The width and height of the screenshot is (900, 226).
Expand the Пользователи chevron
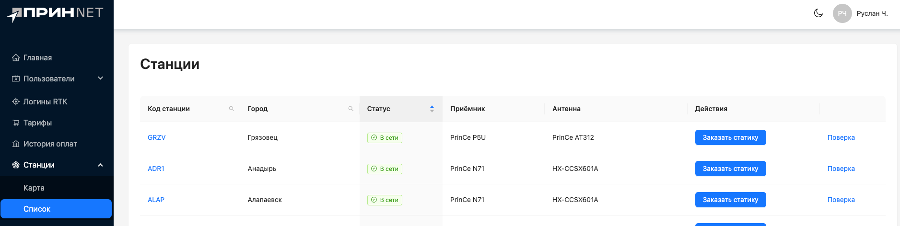click(x=100, y=78)
